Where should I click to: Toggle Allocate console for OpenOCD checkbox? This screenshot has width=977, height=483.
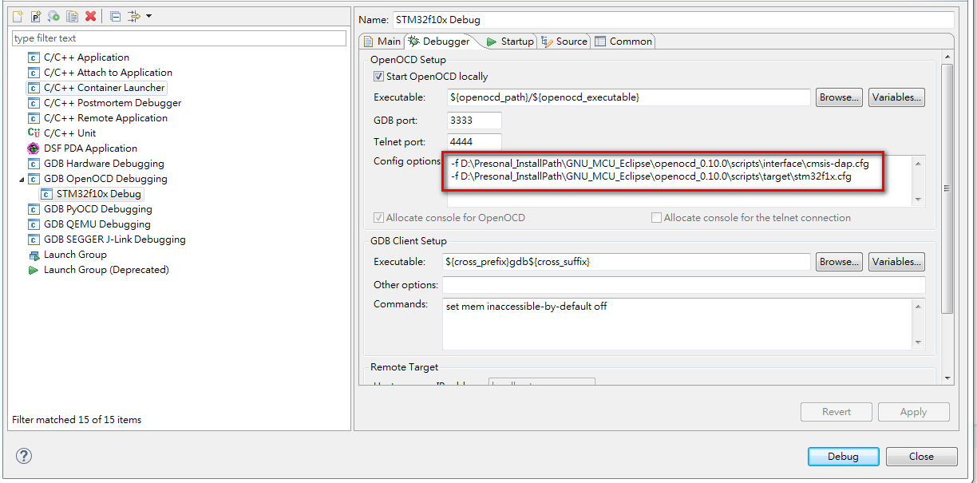point(378,218)
